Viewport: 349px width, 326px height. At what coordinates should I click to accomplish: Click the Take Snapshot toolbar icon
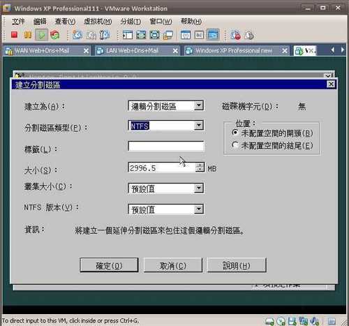point(77,35)
